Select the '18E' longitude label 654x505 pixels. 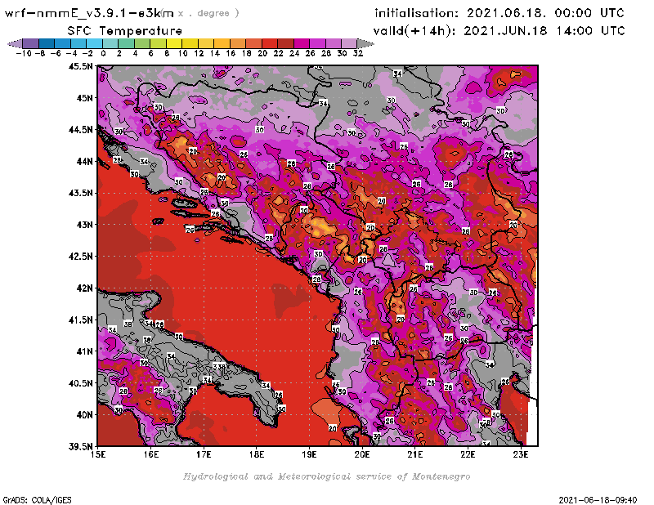tap(257, 454)
